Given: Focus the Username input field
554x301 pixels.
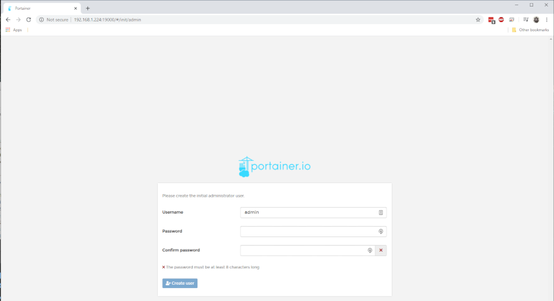Looking at the screenshot, I should pyautogui.click(x=313, y=212).
